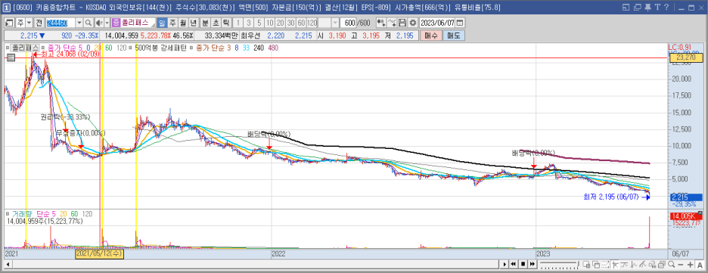The image size is (708, 273).
Task: Open the 주 market type dropdown arrow
Action: [x=29, y=23]
